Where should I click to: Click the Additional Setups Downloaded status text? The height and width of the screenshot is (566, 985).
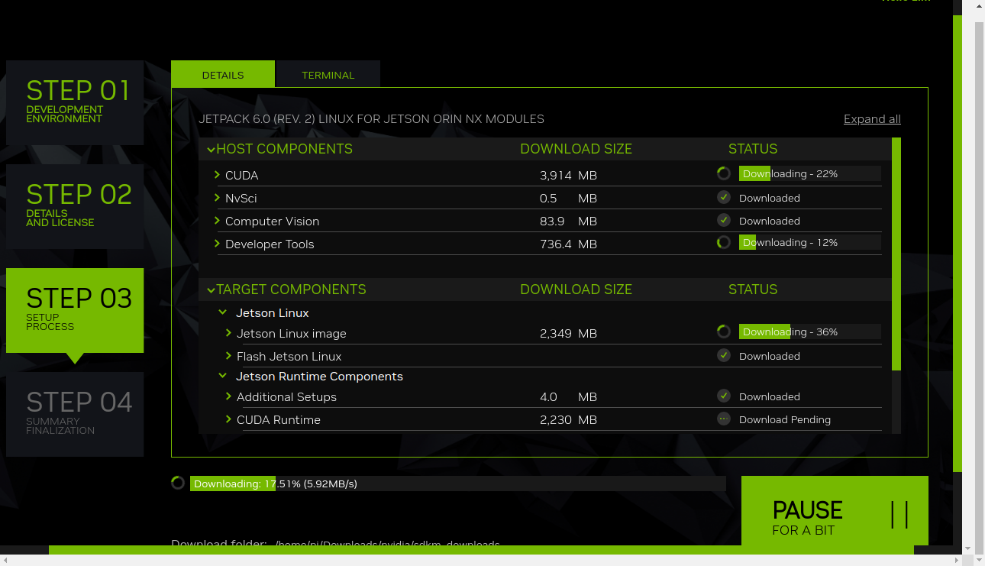click(x=770, y=396)
